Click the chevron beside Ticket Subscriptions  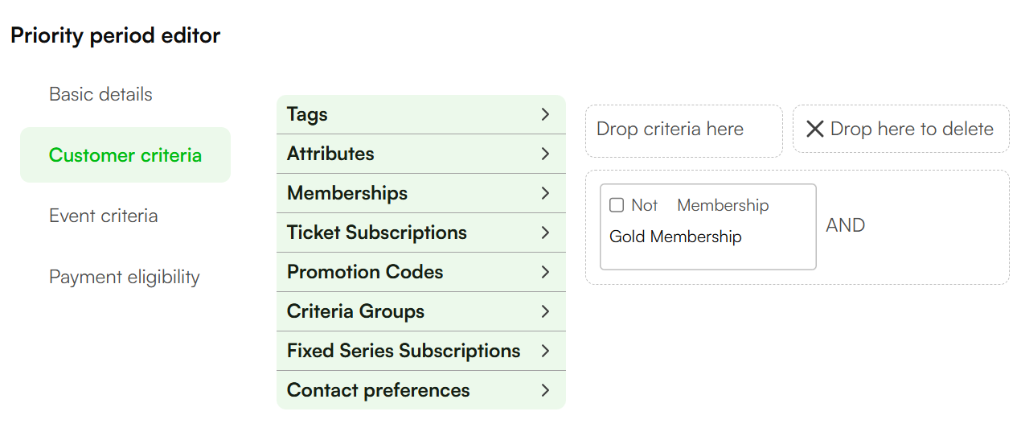point(545,233)
